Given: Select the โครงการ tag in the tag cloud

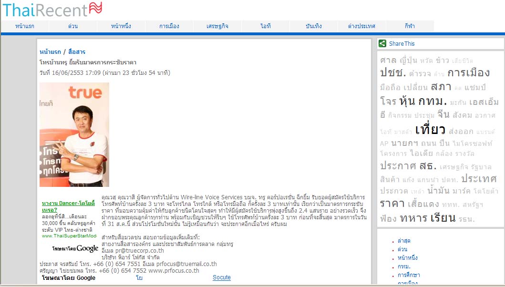Looking at the screenshot, I should pyautogui.click(x=393, y=154).
